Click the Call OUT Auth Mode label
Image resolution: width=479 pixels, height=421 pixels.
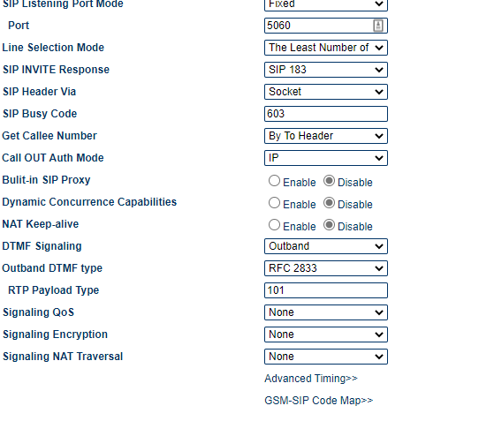[x=53, y=158]
